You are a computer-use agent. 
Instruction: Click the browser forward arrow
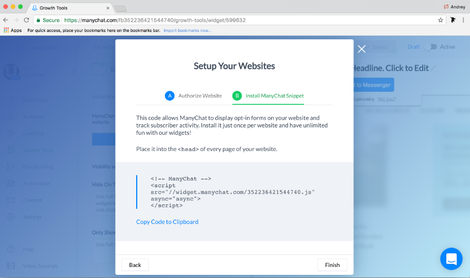(16, 20)
